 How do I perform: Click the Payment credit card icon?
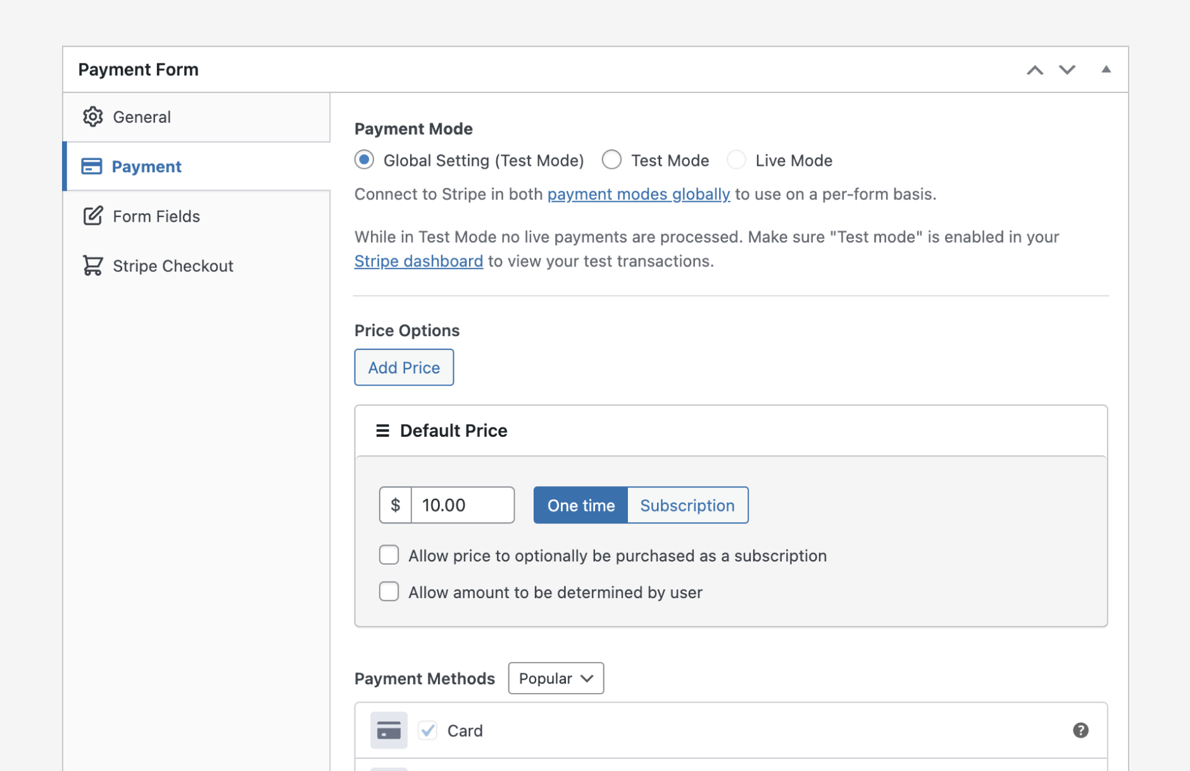(x=92, y=166)
